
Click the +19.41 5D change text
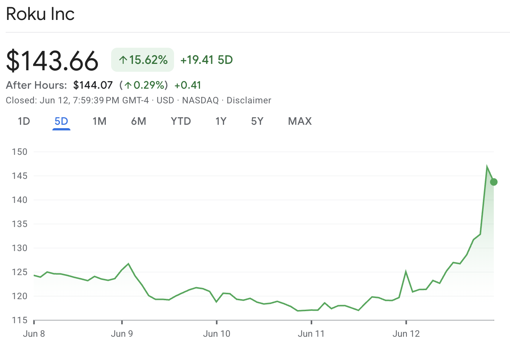206,60
